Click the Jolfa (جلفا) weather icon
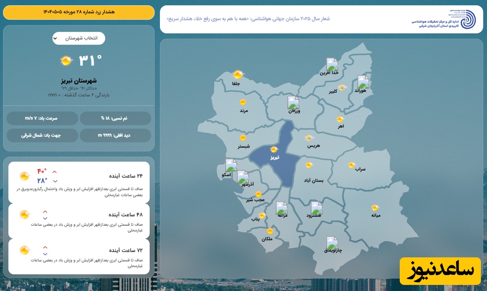487x291 pixels. tap(238, 75)
